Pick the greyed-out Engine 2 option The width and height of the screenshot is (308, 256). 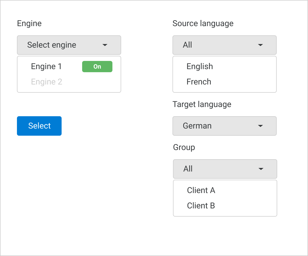click(46, 82)
